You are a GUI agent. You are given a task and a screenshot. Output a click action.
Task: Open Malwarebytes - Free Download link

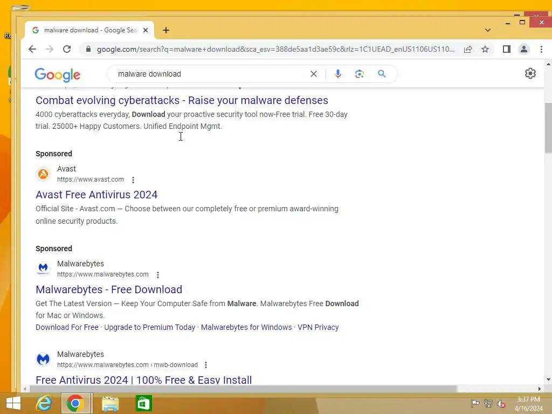pos(109,289)
